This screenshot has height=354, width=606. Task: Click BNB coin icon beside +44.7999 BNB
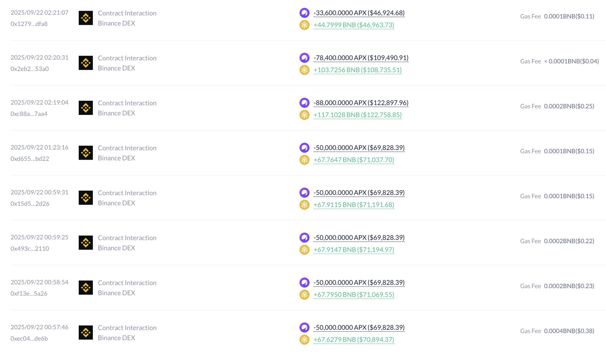(304, 25)
